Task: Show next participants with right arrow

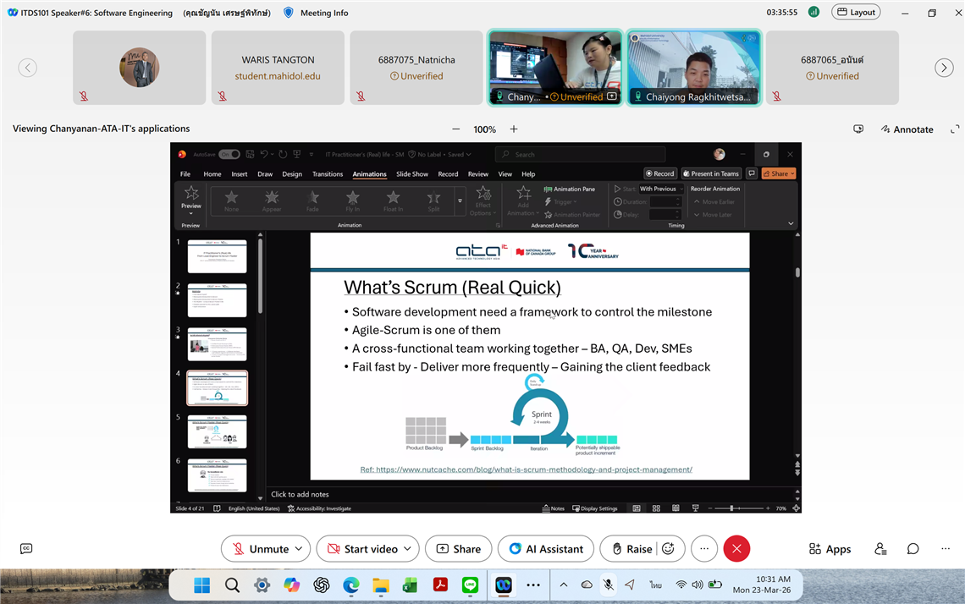Action: (x=944, y=68)
